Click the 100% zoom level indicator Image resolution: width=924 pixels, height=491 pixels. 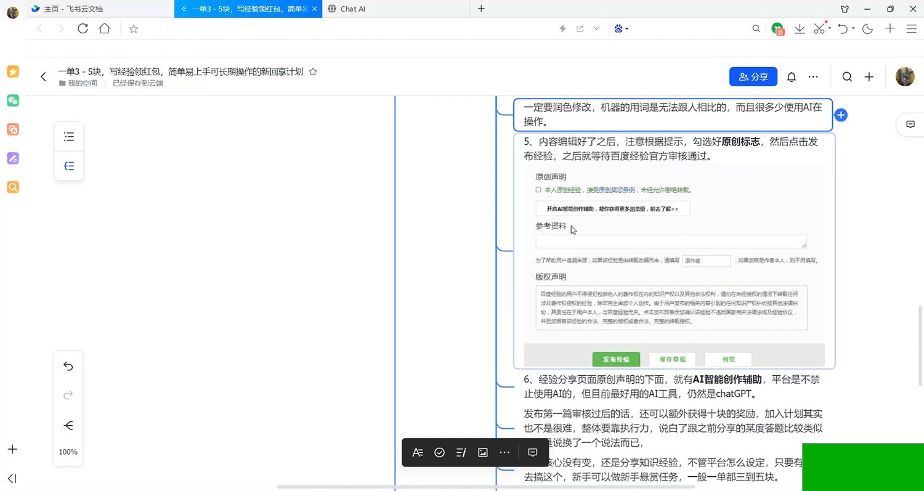(68, 452)
